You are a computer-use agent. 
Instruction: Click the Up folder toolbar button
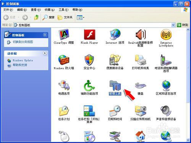(37, 18)
